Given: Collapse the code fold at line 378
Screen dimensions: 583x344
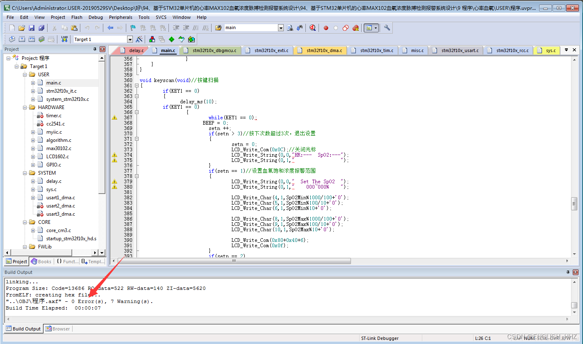Looking at the screenshot, I should click(137, 176).
